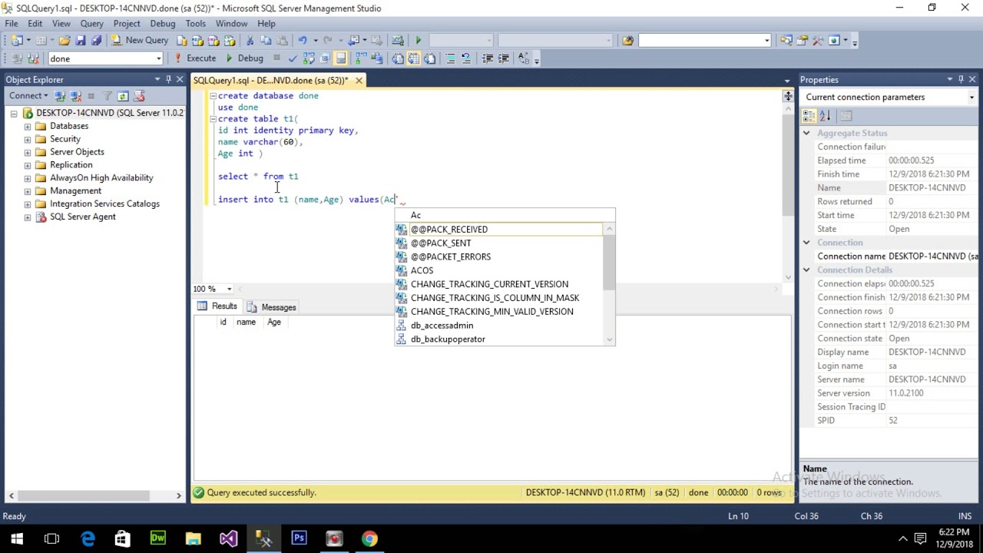This screenshot has height=553, width=983.
Task: Toggle IntelliSense Enabled highlighted icon
Action: [x=341, y=58]
